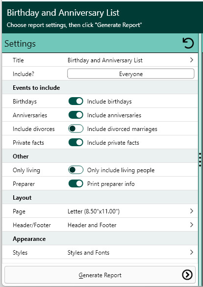Click the Page row label
The width and height of the screenshot is (203, 287).
[x=19, y=211]
